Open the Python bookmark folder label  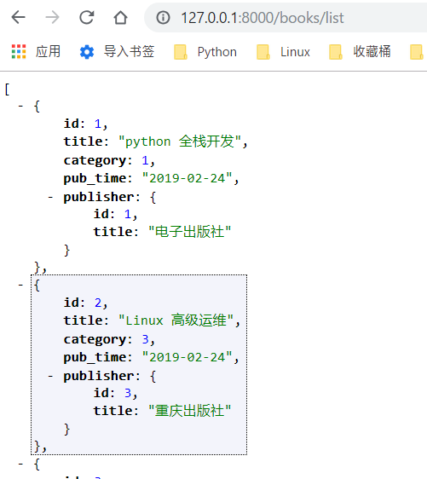pyautogui.click(x=216, y=52)
